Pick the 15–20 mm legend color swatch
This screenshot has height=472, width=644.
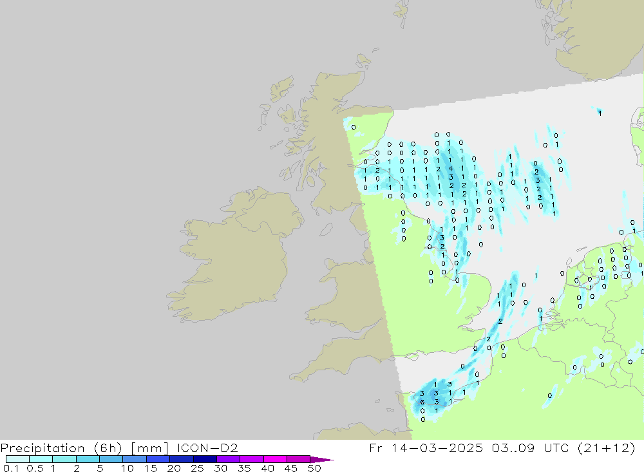click(158, 459)
